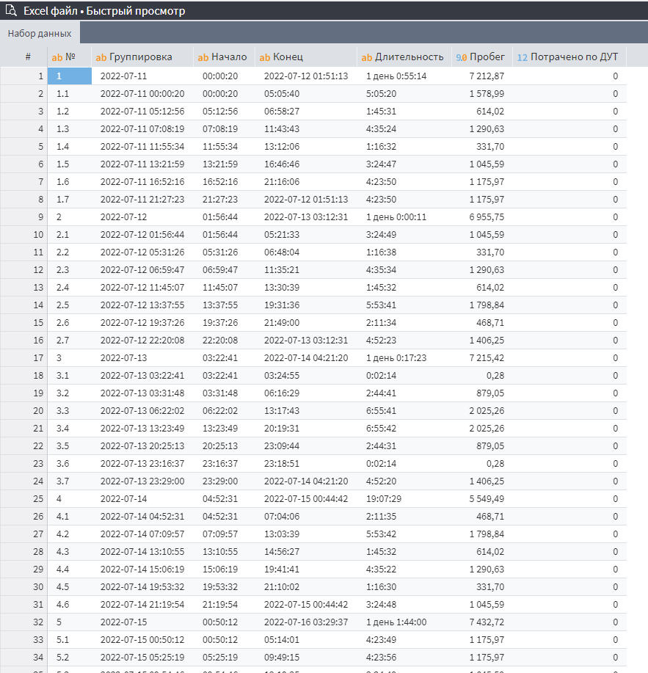Select the Конец cell 09:49:15
The height and width of the screenshot is (673, 648).
(x=282, y=657)
